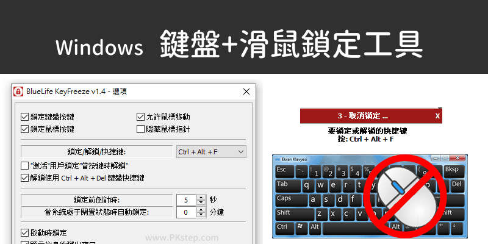Tap the v key on on-screen keyboard

click(x=362, y=215)
